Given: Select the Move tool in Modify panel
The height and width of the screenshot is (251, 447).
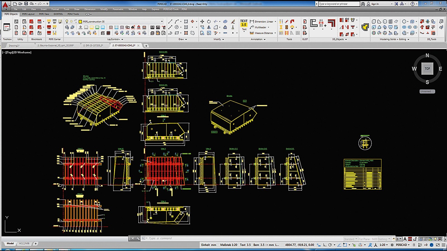Looking at the screenshot, I should (202, 21).
